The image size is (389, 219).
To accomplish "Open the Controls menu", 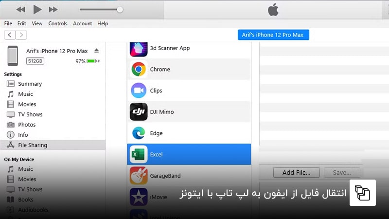I will pyautogui.click(x=57, y=23).
